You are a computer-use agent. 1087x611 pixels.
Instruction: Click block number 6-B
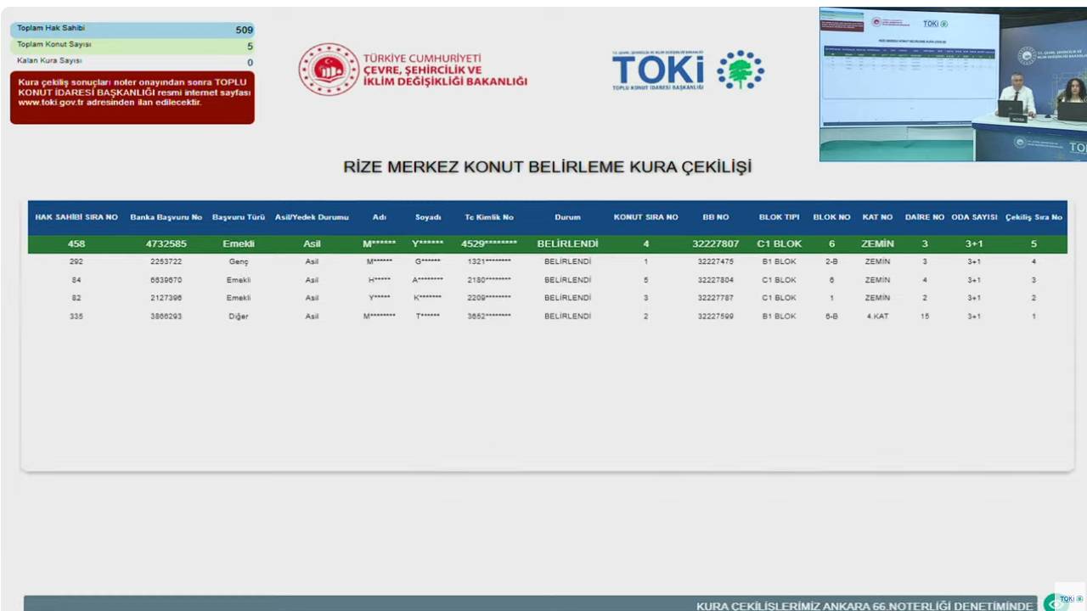[x=831, y=317]
